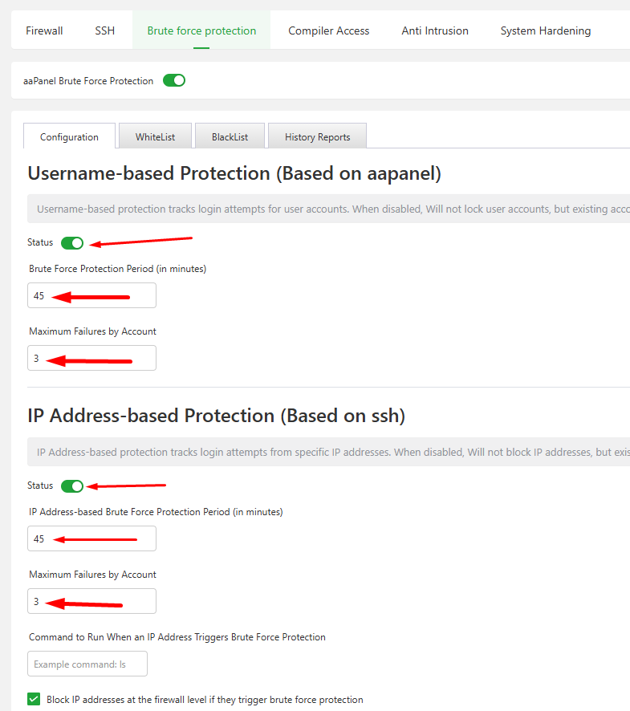View the History Reports sub-tab
The height and width of the screenshot is (711, 630).
[x=317, y=136]
